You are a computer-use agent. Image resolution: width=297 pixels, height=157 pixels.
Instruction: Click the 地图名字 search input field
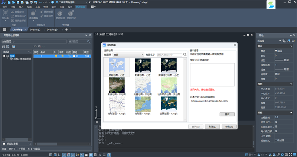point(169,55)
